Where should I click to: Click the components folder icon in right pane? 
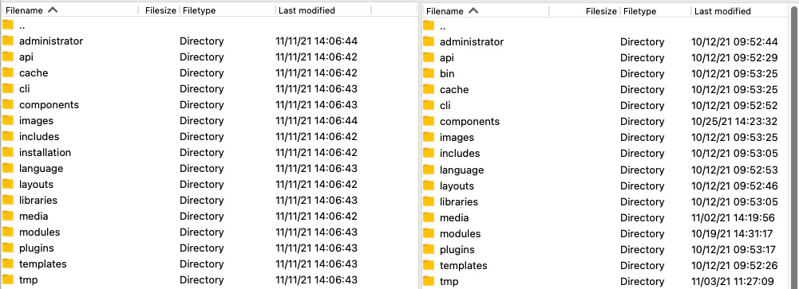point(429,121)
